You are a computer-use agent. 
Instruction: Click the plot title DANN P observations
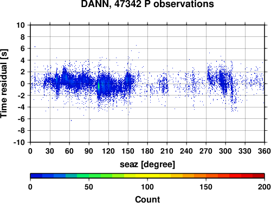(x=147, y=4)
